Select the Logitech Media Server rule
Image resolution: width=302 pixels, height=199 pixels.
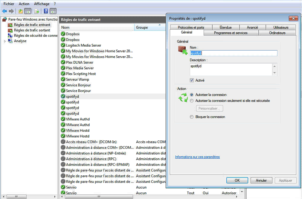point(83,45)
